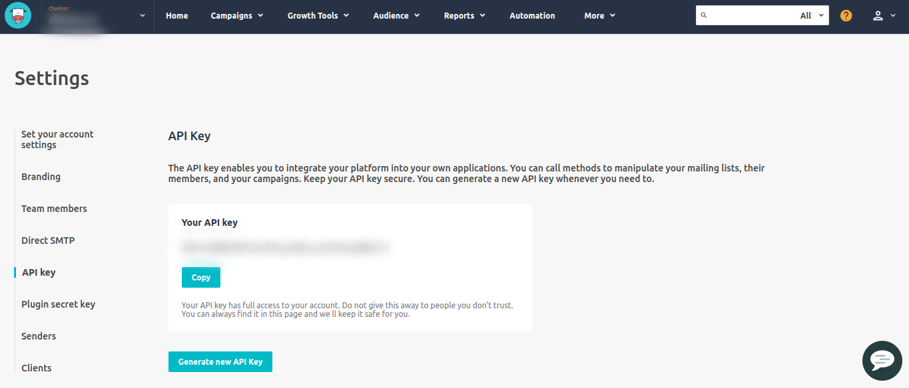Click the Settings page heading
This screenshot has height=388, width=909.
click(x=52, y=78)
